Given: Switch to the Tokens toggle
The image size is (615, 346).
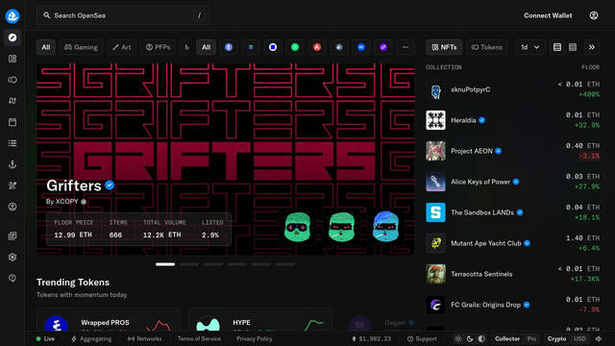Looking at the screenshot, I should [x=487, y=47].
